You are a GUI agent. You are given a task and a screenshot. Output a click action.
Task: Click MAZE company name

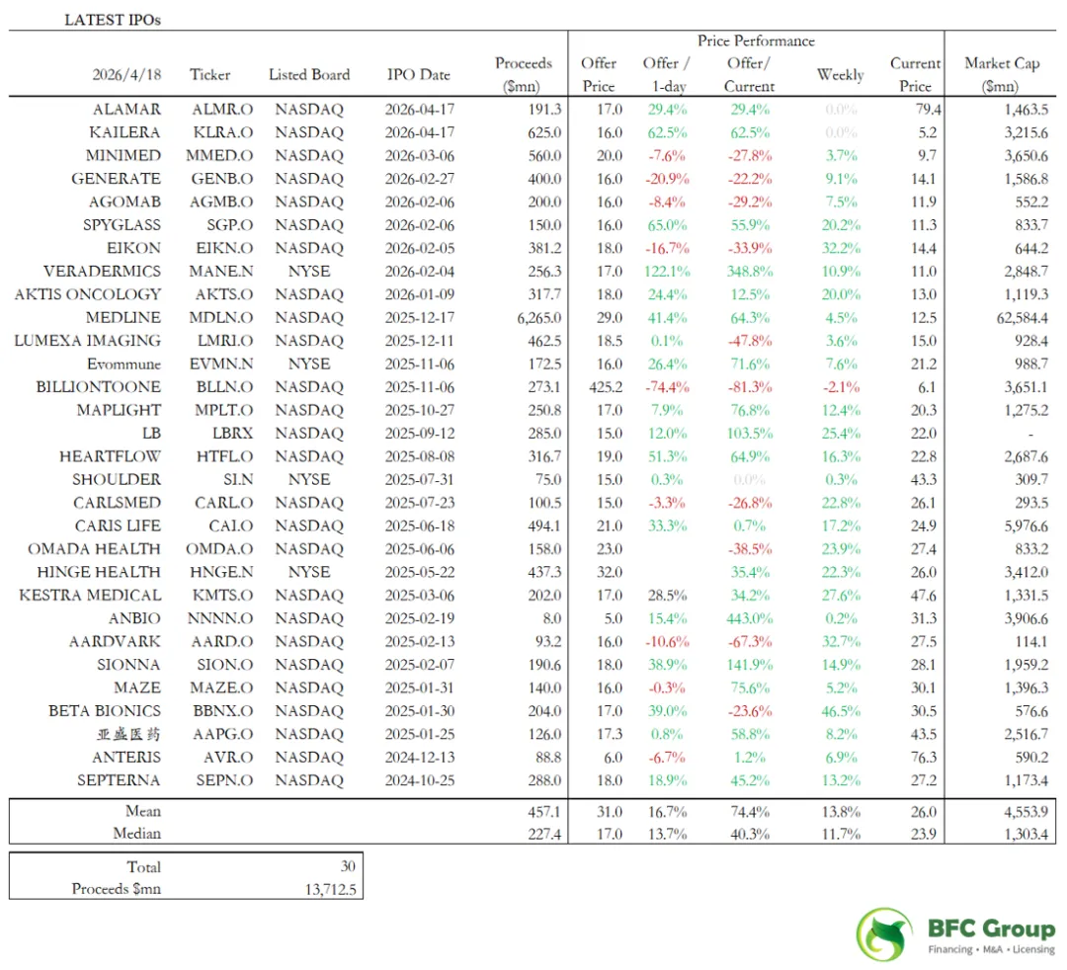(x=137, y=687)
